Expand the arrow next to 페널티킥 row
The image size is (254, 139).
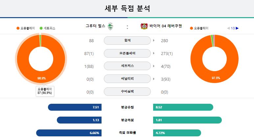click(154, 79)
